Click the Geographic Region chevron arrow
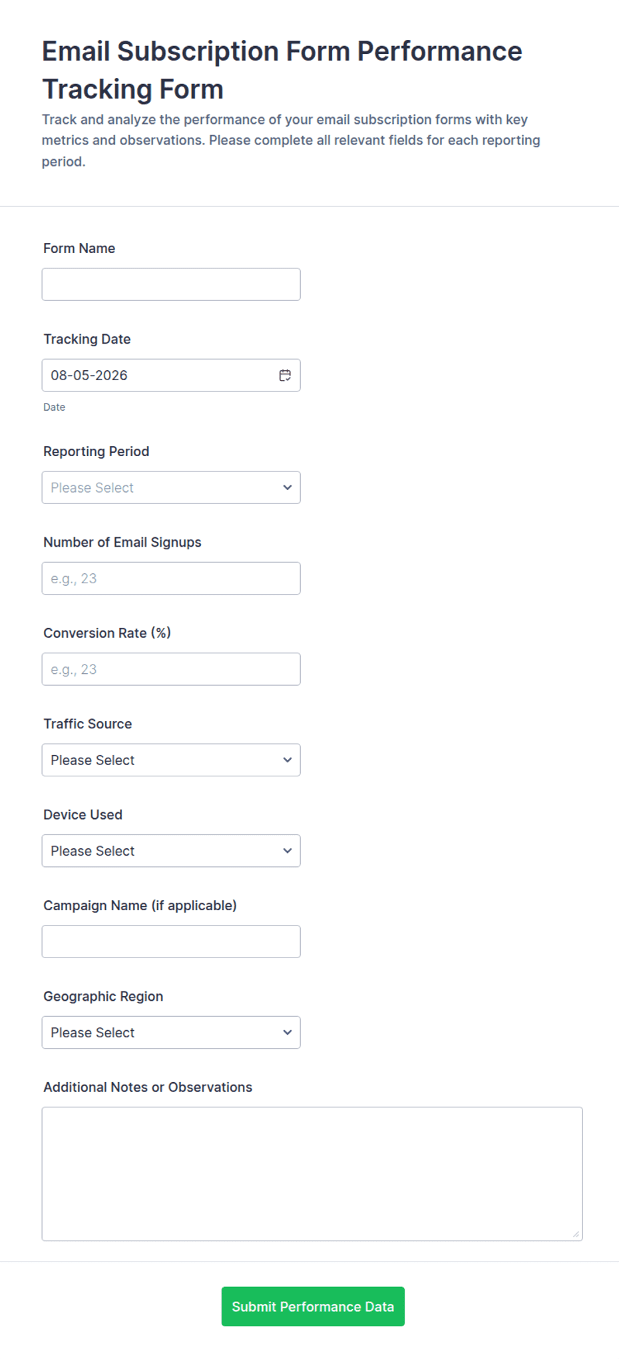The height and width of the screenshot is (1359, 619). tap(288, 1032)
